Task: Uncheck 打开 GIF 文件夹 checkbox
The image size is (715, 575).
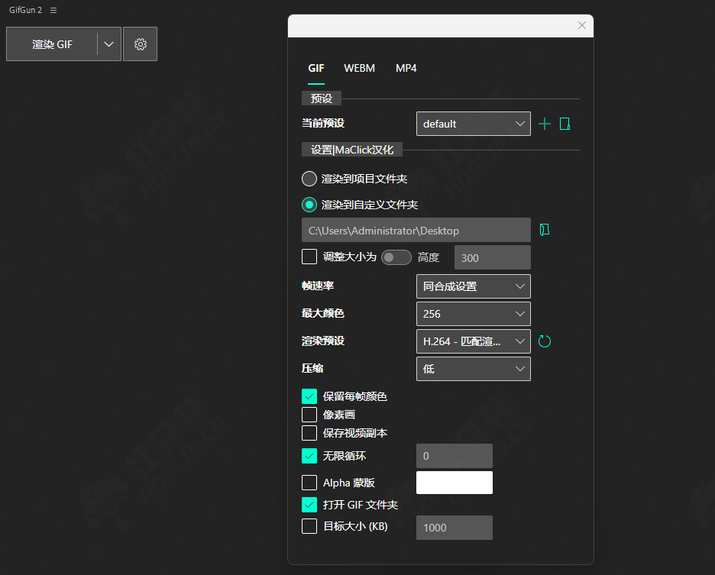Action: [x=309, y=504]
